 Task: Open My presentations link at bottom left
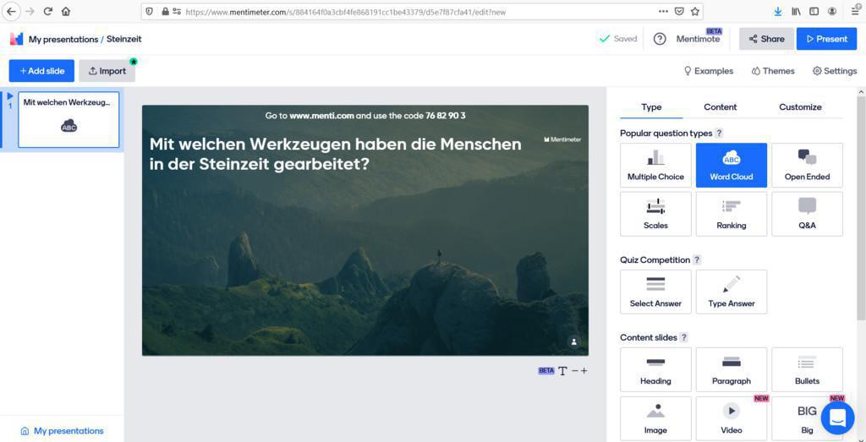(x=62, y=431)
